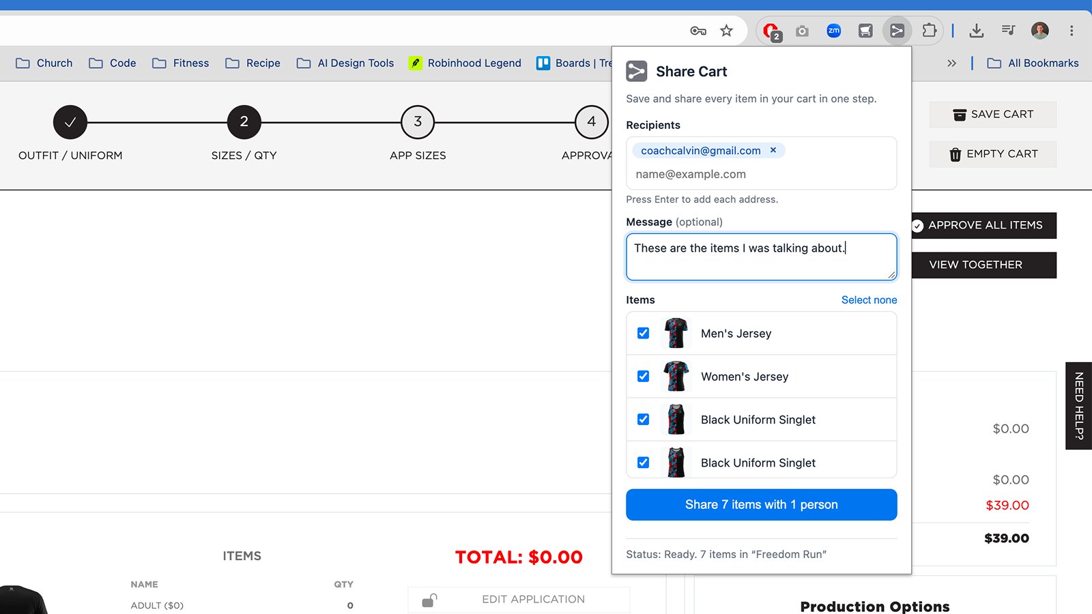The image size is (1092, 614).
Task: Click the first Black Uniform Singlet thumbnail
Action: click(676, 419)
